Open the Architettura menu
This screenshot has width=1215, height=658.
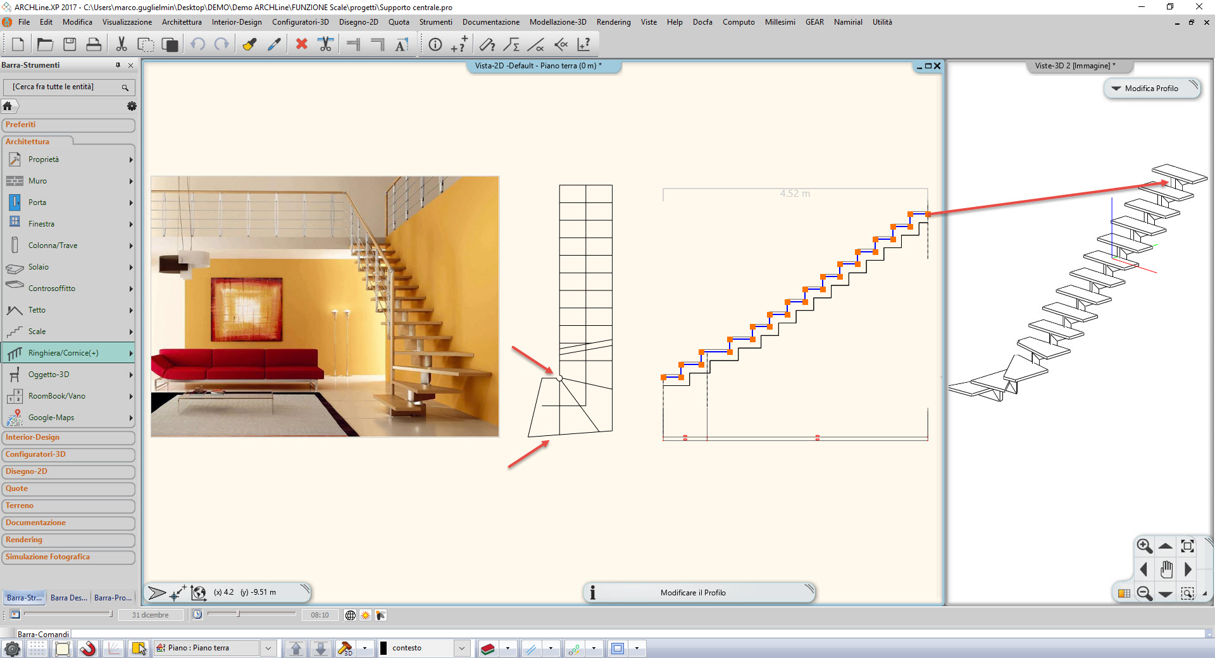click(181, 22)
